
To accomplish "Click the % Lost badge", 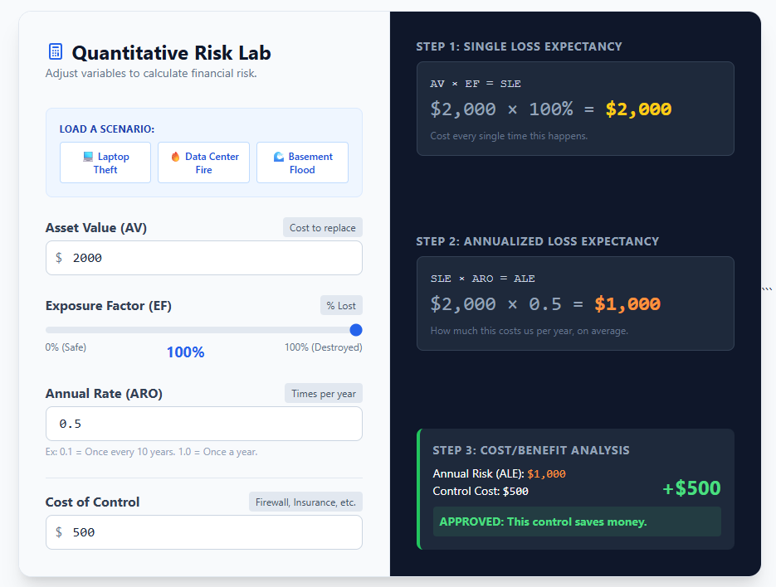I will pos(341,305).
